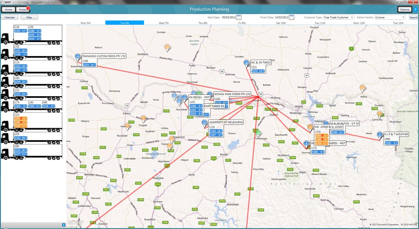Image resolution: width=419 pixels, height=229 pixels.
Task: Click the blue plus icon below truck list
Action: pyautogui.click(x=63, y=225)
